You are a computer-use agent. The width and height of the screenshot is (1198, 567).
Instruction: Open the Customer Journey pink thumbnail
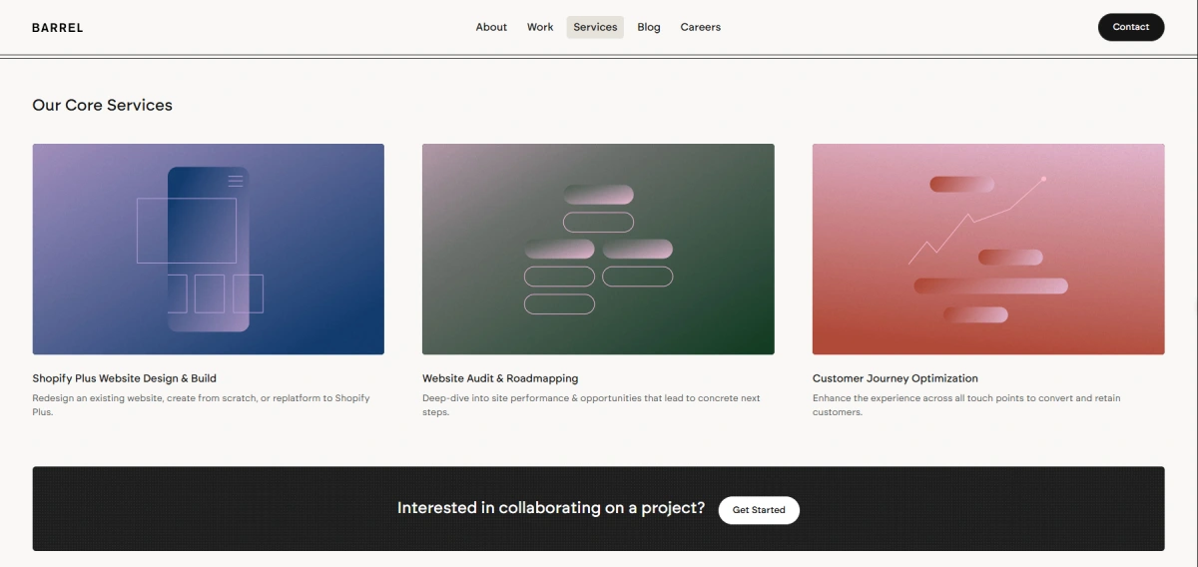coord(988,250)
